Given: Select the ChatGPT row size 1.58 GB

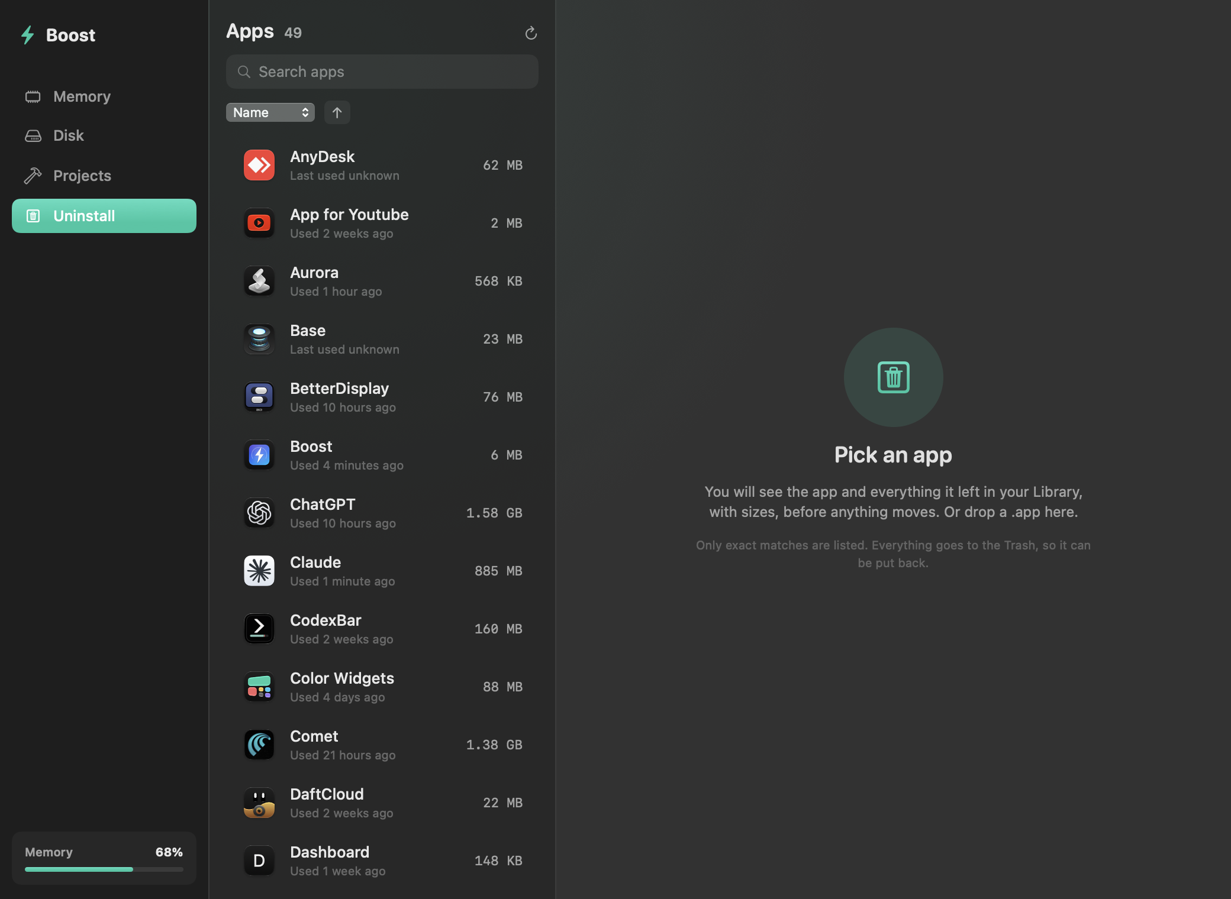Looking at the screenshot, I should pyautogui.click(x=494, y=513).
